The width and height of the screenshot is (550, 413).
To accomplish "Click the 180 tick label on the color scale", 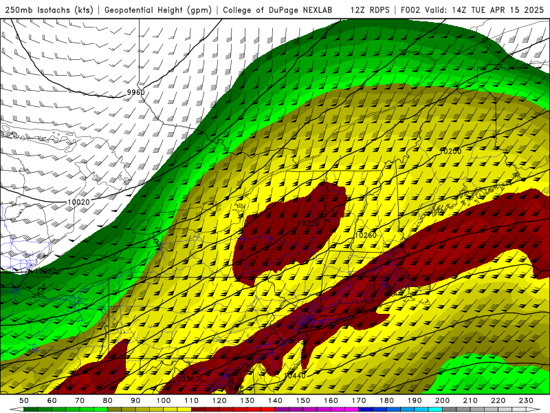I will pyautogui.click(x=386, y=401).
